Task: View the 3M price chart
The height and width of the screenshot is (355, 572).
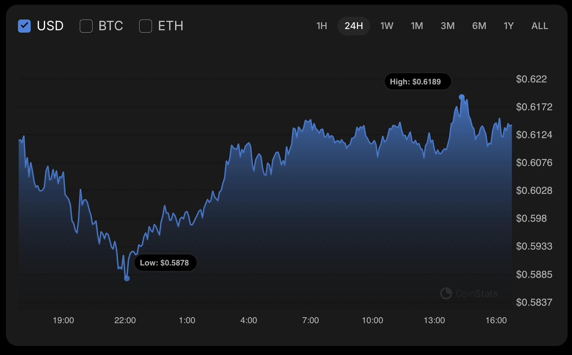Action: click(448, 26)
